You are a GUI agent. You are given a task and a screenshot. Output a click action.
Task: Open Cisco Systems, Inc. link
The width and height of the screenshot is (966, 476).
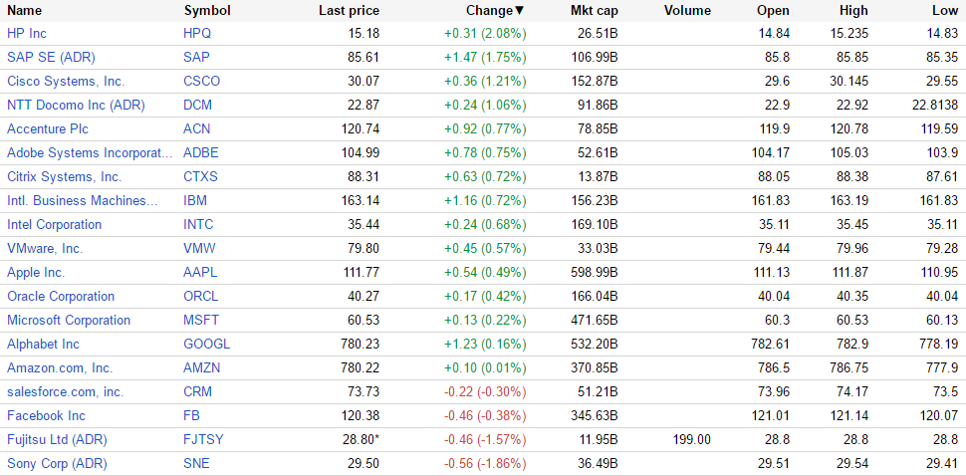66,81
